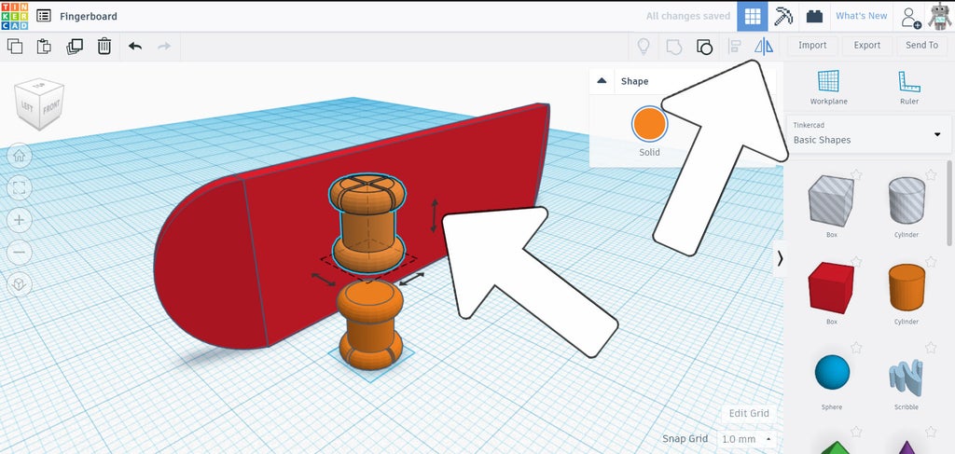Toggle show all lightbulb icon
This screenshot has height=454, width=955.
pos(644,47)
